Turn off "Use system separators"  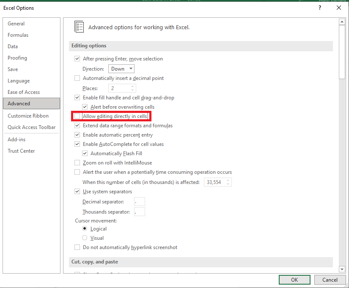click(77, 191)
